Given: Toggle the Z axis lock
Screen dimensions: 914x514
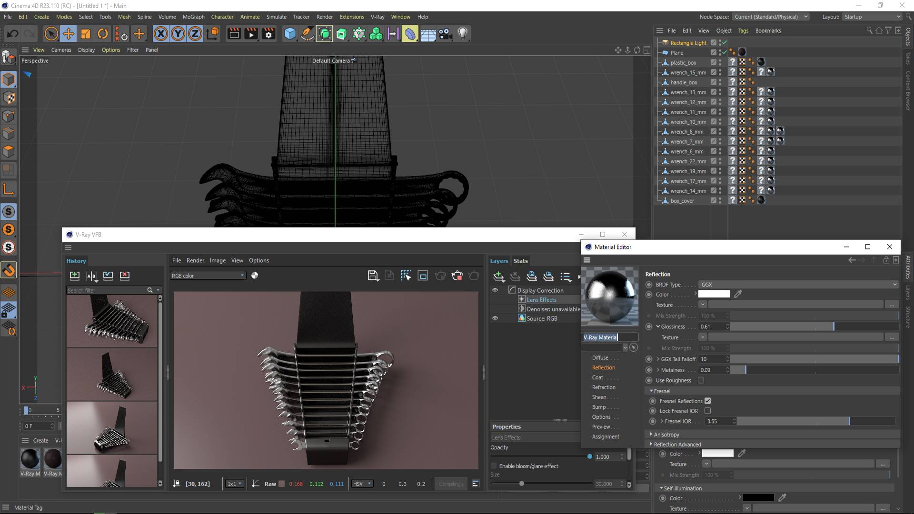Looking at the screenshot, I should 195,34.
